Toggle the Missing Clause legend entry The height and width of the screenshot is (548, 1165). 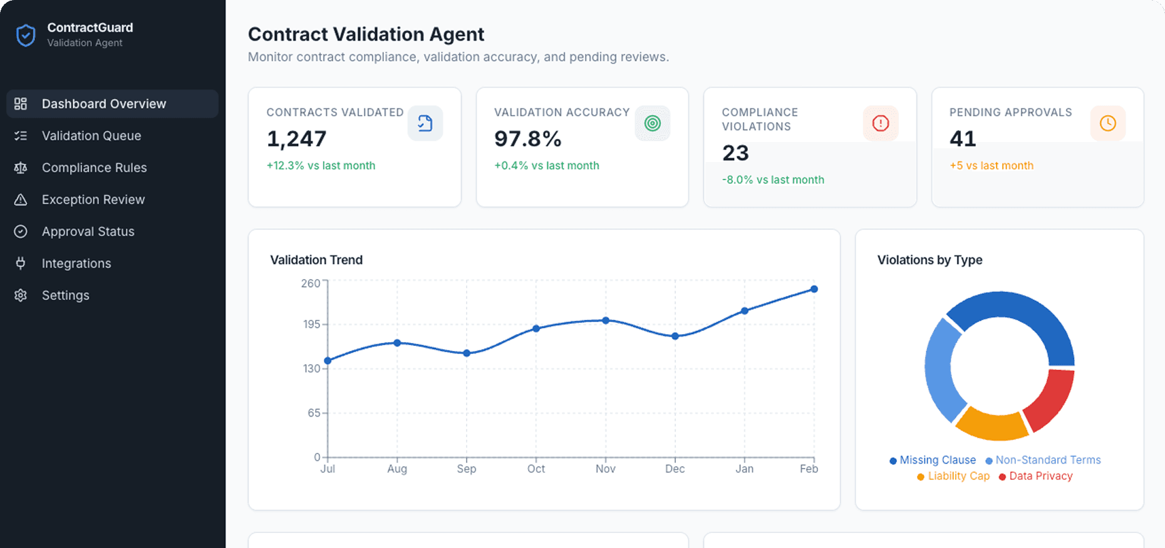point(933,460)
